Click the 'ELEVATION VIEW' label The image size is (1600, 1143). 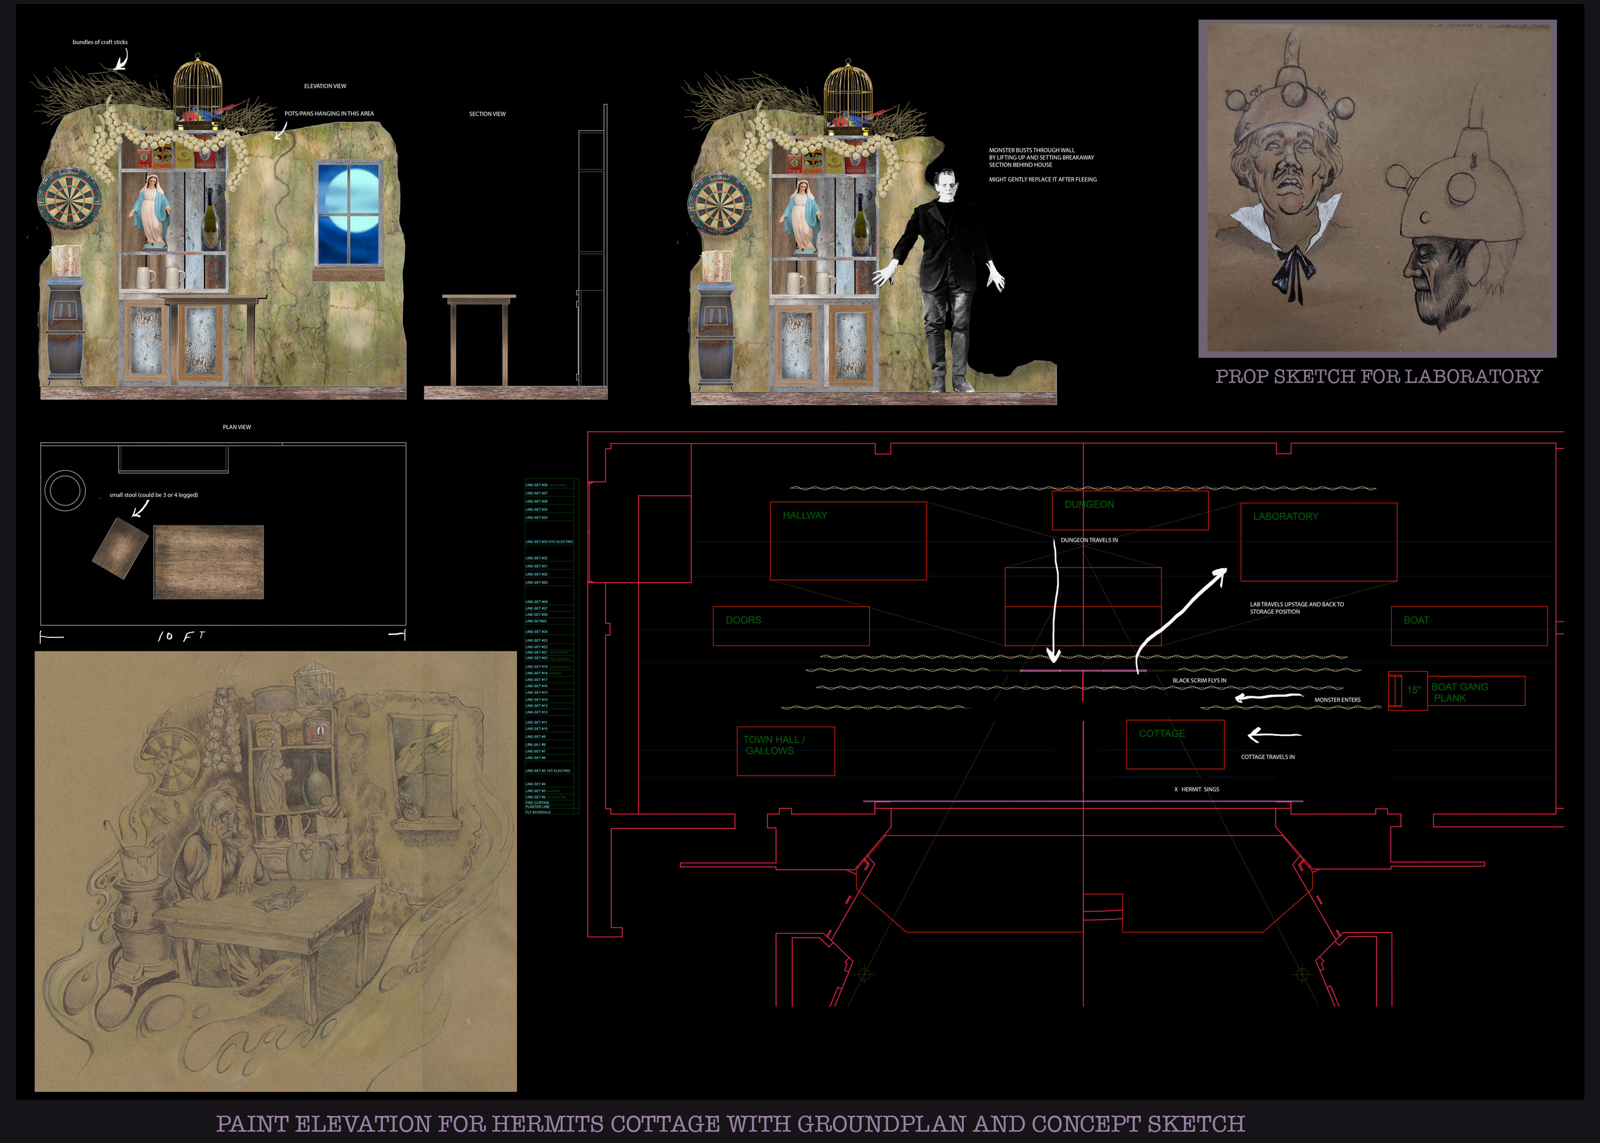(x=325, y=86)
